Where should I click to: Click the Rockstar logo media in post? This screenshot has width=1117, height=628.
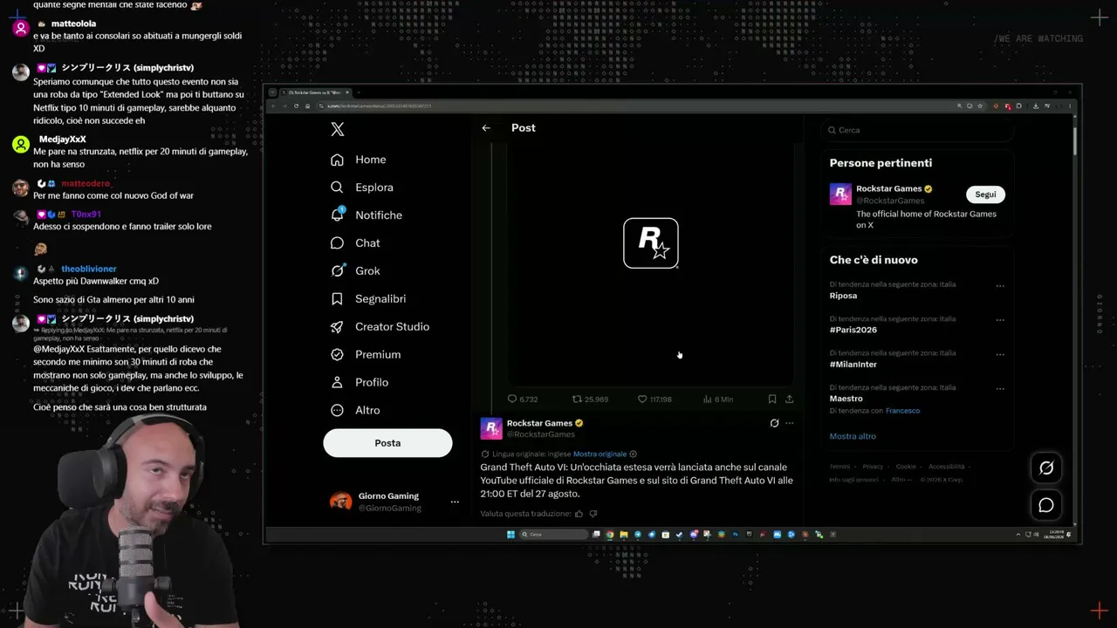[x=651, y=243]
